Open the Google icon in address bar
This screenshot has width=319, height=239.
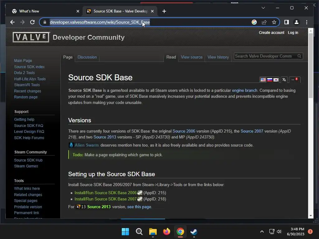pyautogui.click(x=254, y=22)
